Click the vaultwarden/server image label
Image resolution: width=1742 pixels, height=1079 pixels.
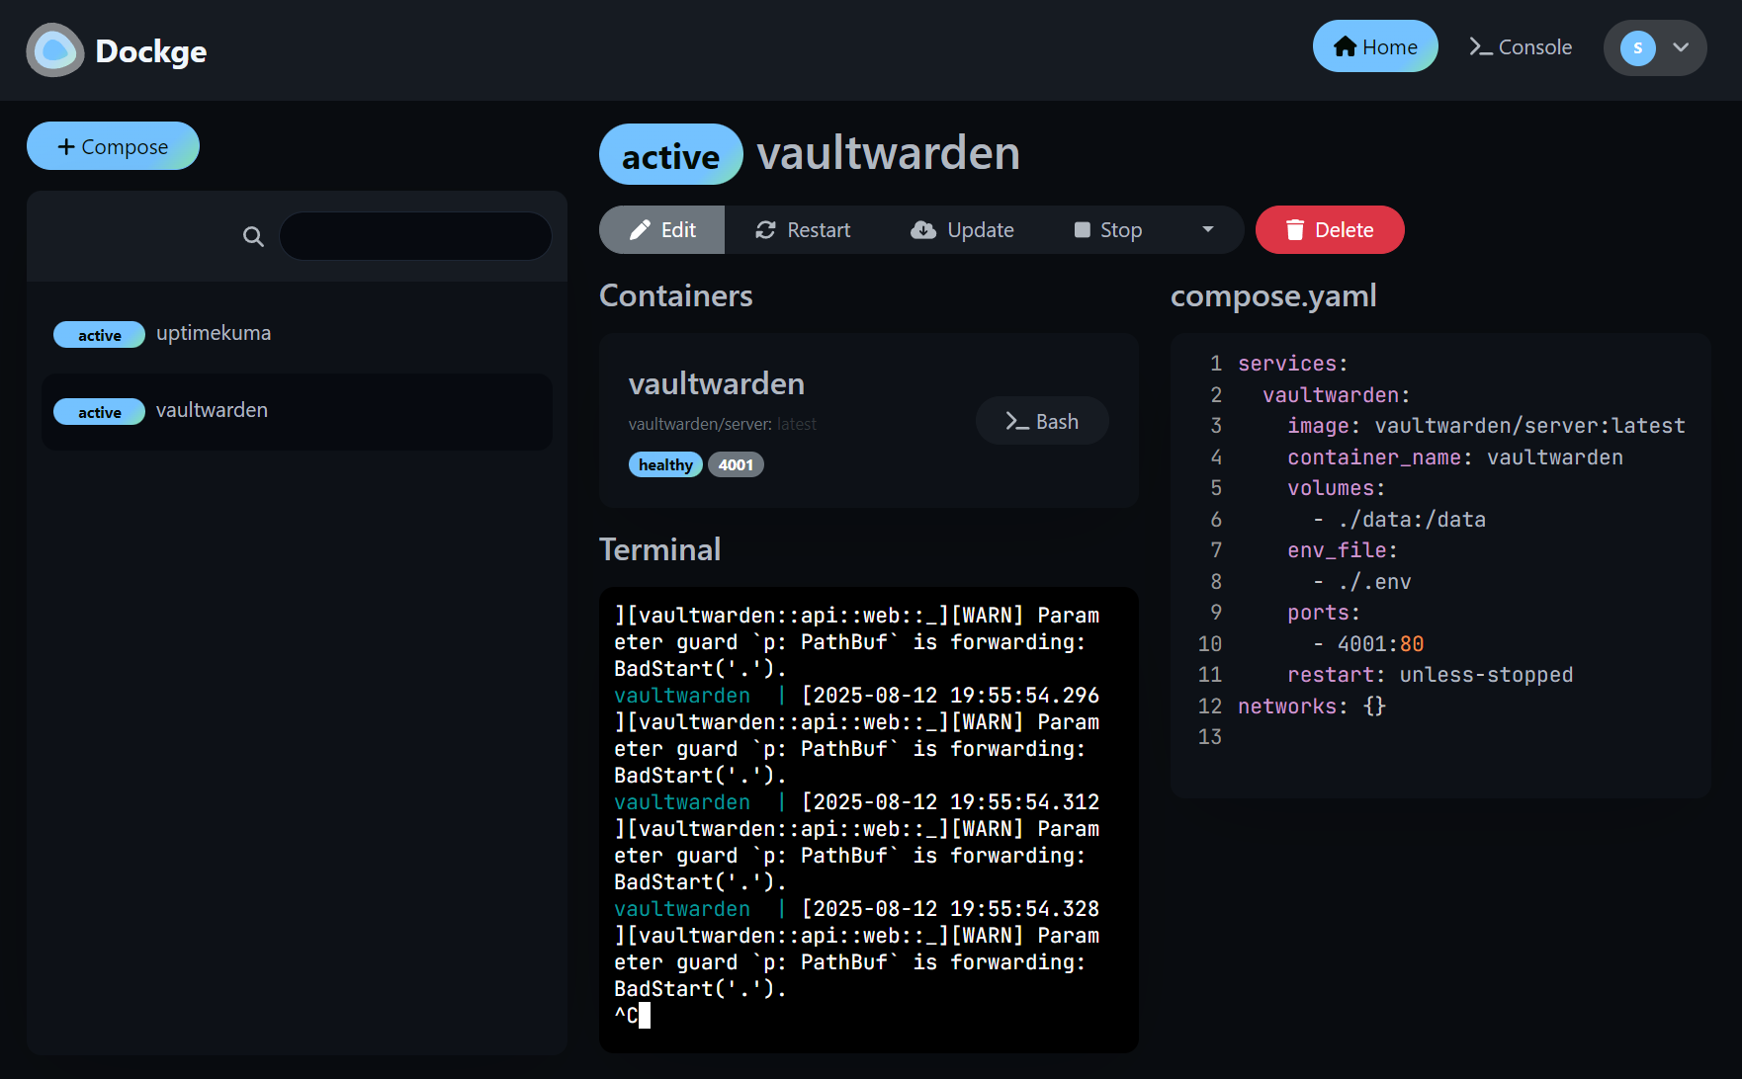pyautogui.click(x=723, y=424)
